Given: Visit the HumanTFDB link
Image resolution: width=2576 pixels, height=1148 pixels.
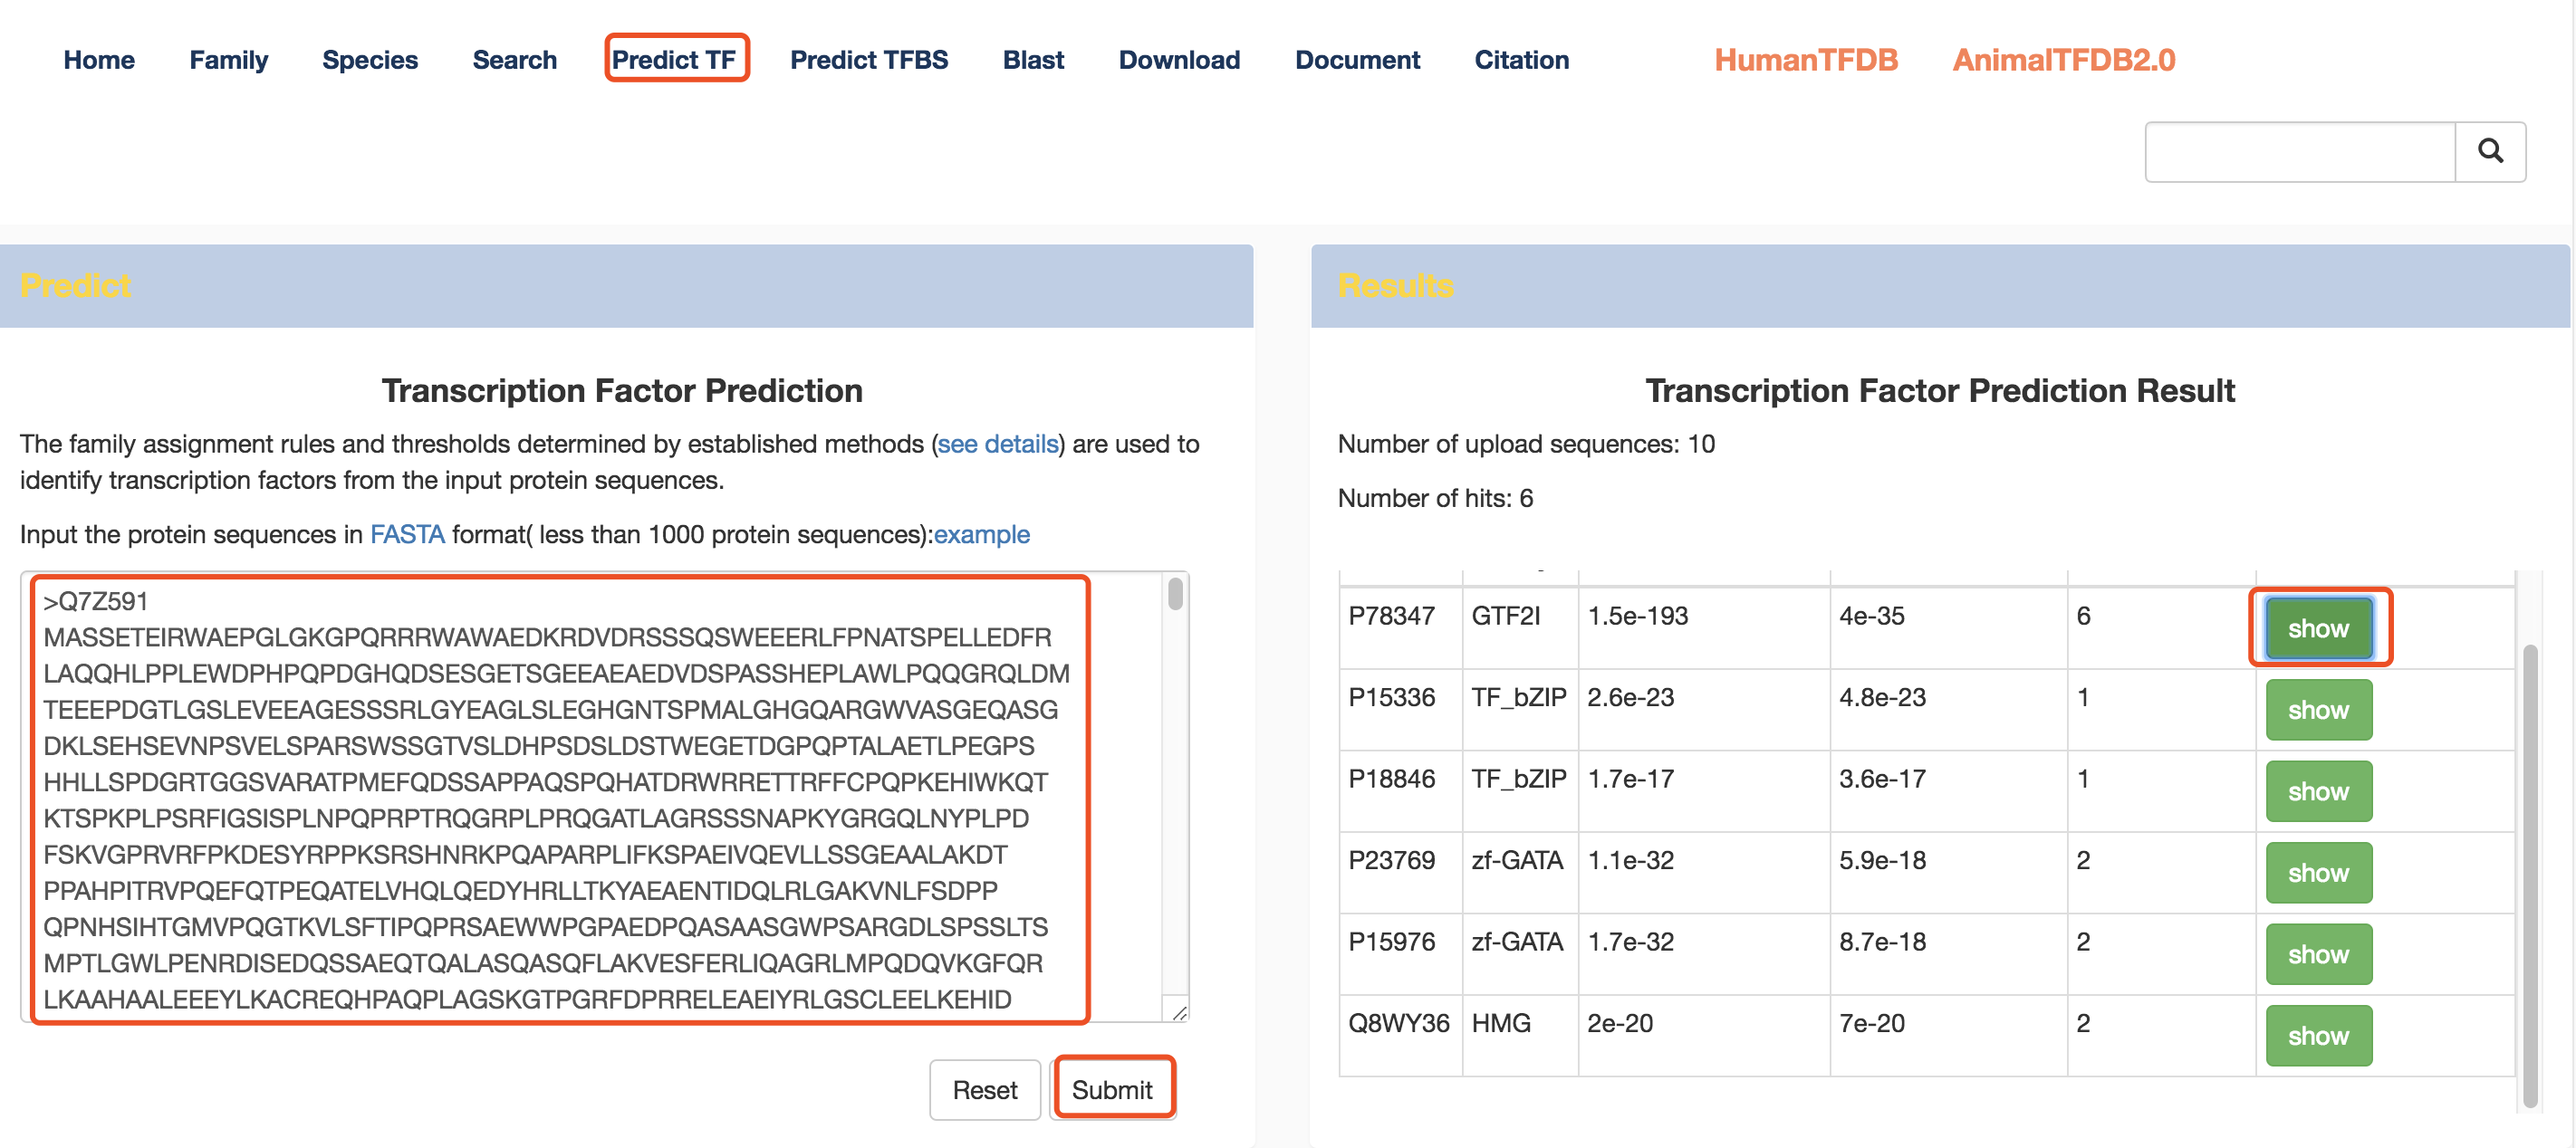Looking at the screenshot, I should [1805, 60].
